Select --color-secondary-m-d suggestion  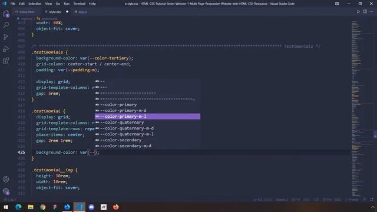coord(147,146)
